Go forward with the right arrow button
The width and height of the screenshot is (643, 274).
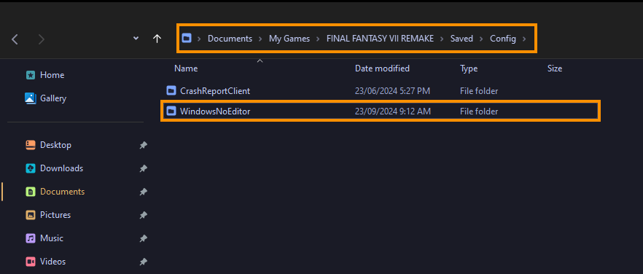(42, 39)
